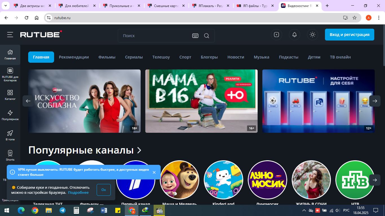The image size is (385, 216).
Task: Click the upload video plus icon
Action: [276, 35]
